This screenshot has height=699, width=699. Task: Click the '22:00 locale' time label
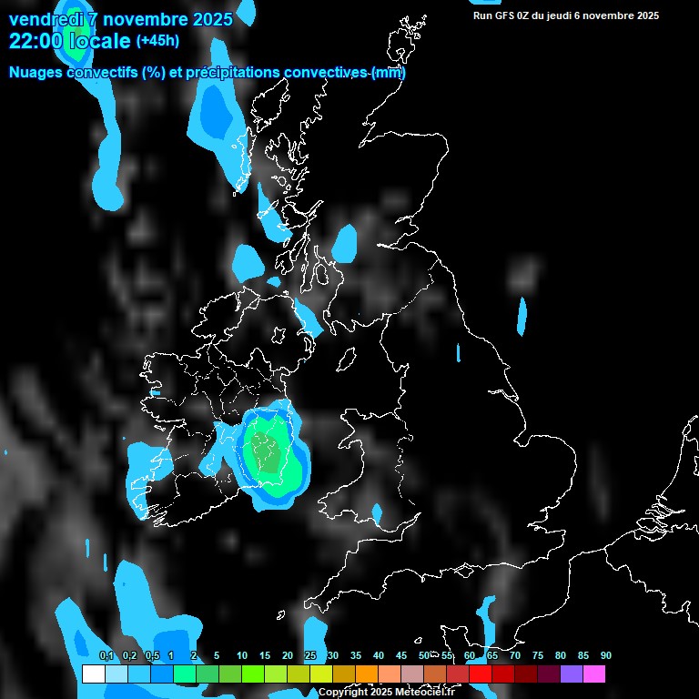(69, 41)
